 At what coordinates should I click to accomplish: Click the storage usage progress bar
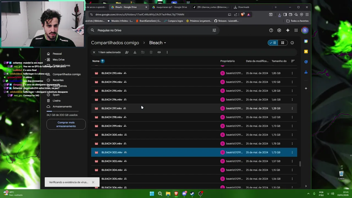pos(62,111)
